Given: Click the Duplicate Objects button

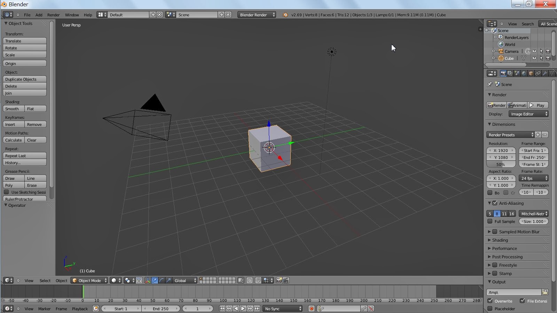Looking at the screenshot, I should 25,79.
